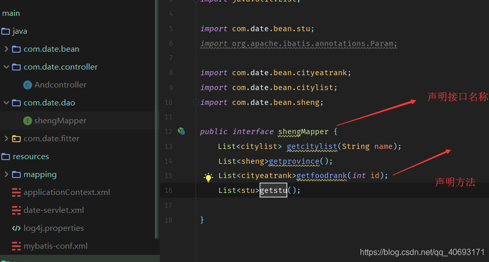This screenshot has width=489, height=262.
Task: Click the com.date.dao folder icon
Action: pos(16,103)
